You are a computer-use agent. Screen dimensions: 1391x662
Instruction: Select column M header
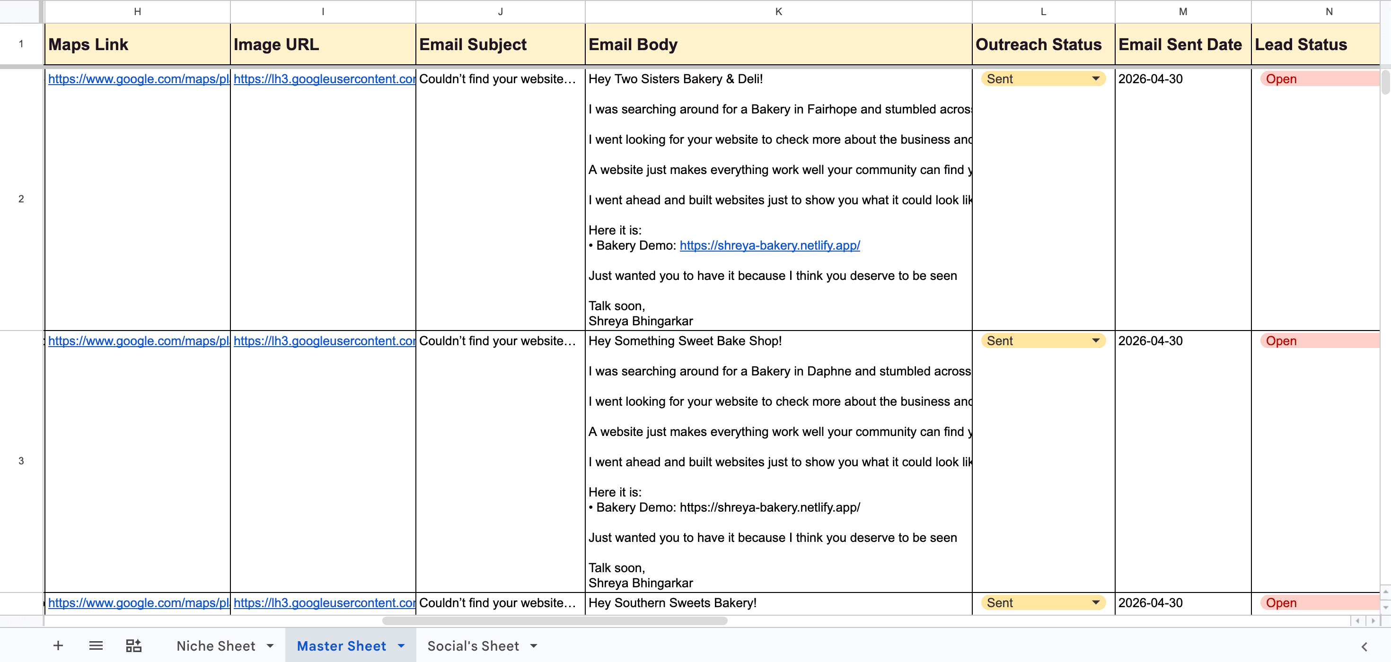[x=1182, y=11]
